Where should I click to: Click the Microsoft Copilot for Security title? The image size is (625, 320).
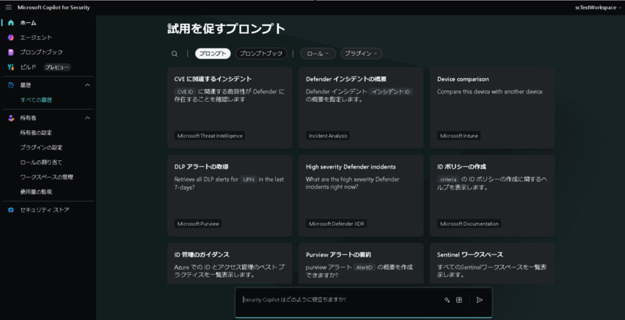click(54, 7)
